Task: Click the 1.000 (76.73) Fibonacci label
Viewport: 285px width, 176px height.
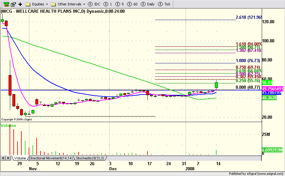Action: tap(248, 60)
